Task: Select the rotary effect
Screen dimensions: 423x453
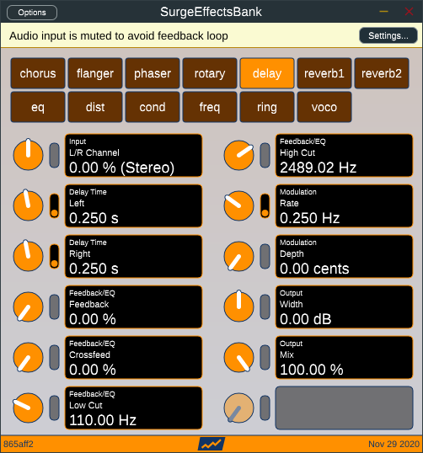Action: coord(210,73)
